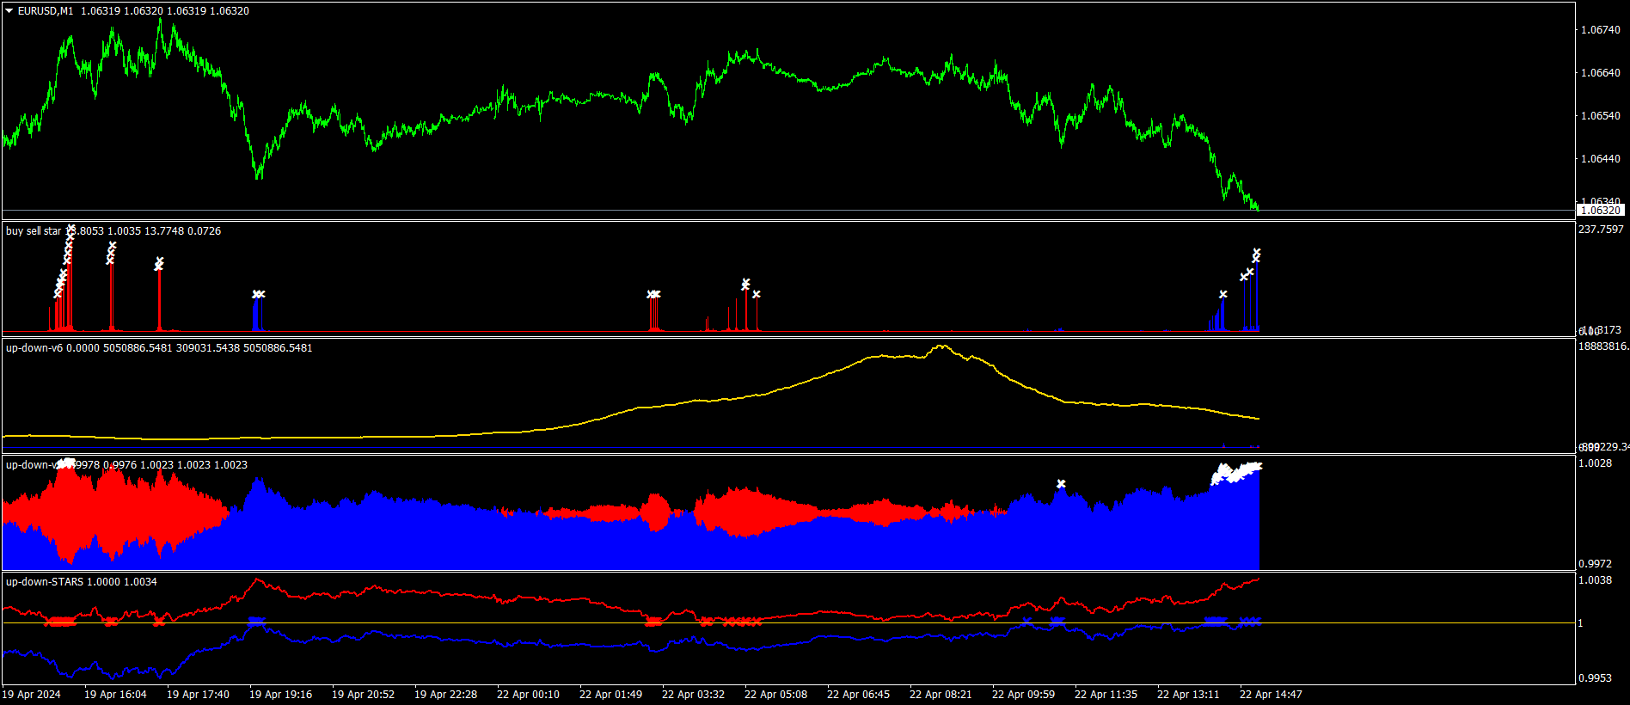Image resolution: width=1630 pixels, height=705 pixels.
Task: Click the '22 Apr 06:45' time label
Action: click(x=858, y=695)
